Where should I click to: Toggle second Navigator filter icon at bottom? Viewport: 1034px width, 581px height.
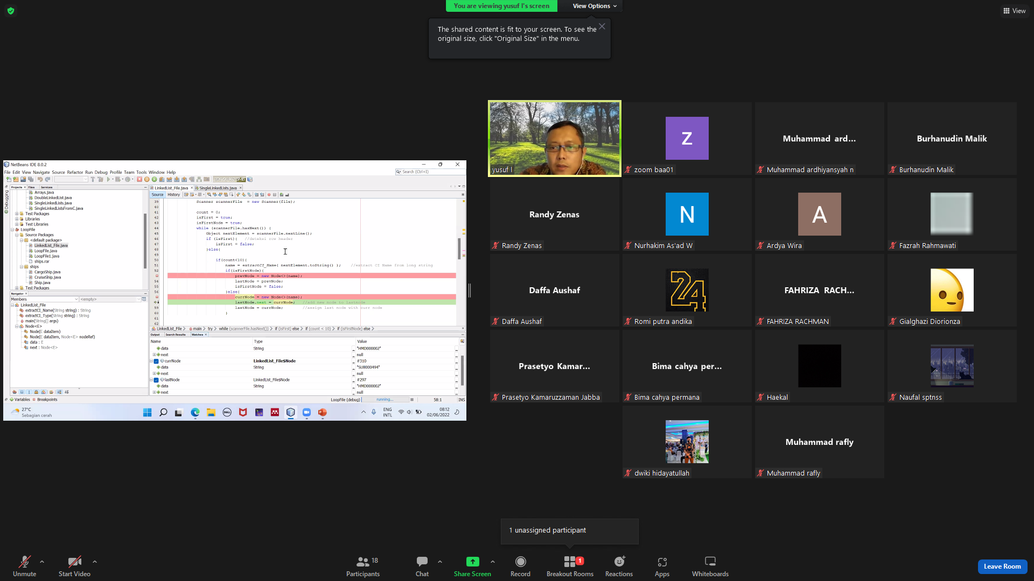pos(22,392)
